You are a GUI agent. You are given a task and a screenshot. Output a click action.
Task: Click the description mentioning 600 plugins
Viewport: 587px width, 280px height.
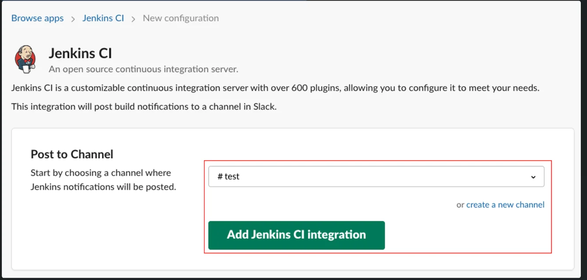275,88
